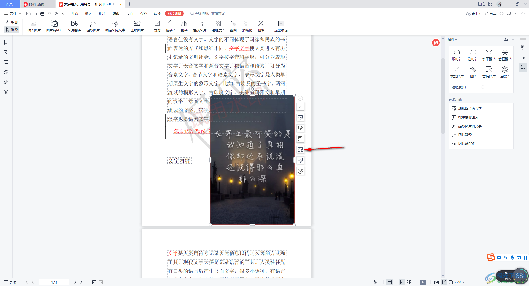The height and width of the screenshot is (286, 529).
Task: Open the Protect (保护) tab
Action: [x=144, y=13]
